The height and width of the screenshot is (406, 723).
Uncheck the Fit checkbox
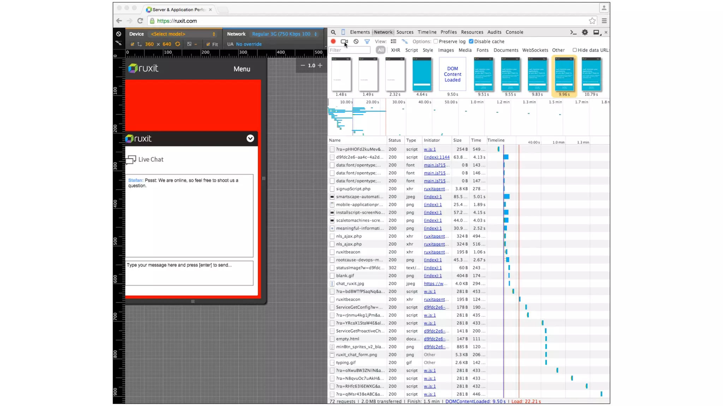[208, 44]
